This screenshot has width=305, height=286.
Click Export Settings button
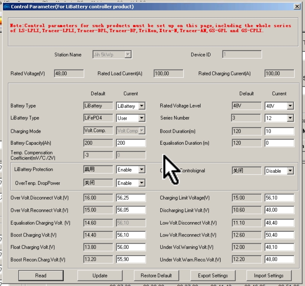213,276
